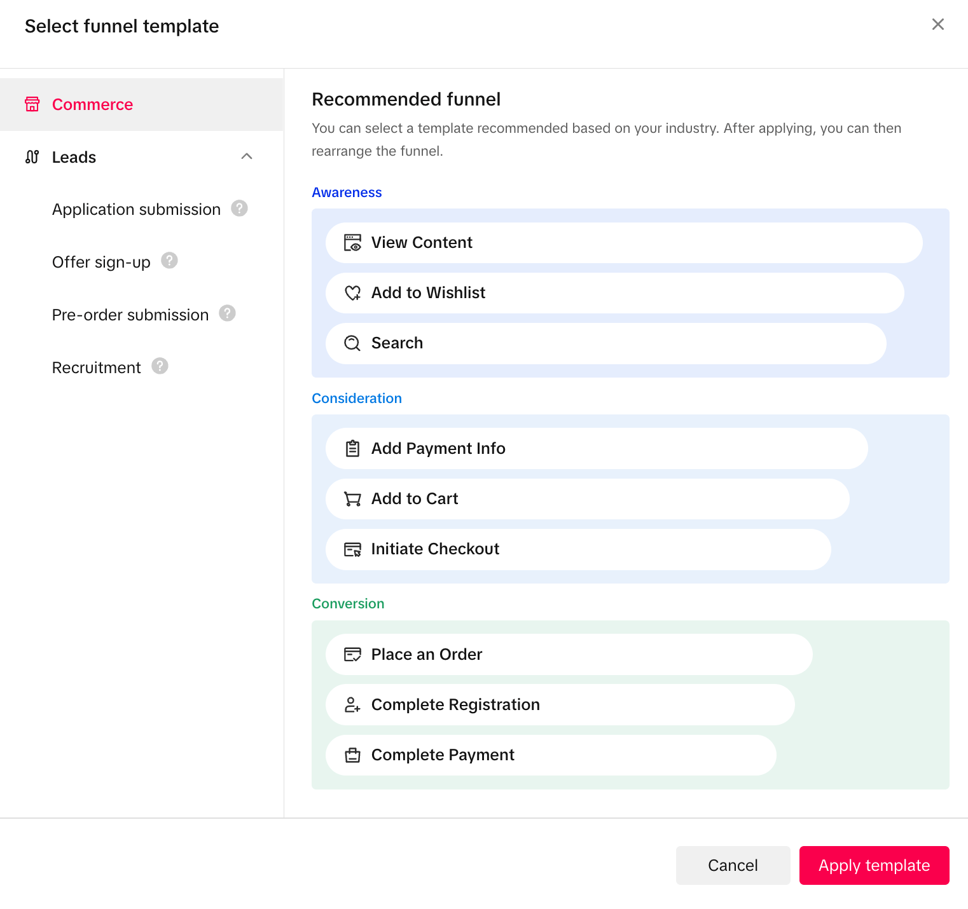968x909 pixels.
Task: Click the Place an Order step
Action: coord(569,655)
